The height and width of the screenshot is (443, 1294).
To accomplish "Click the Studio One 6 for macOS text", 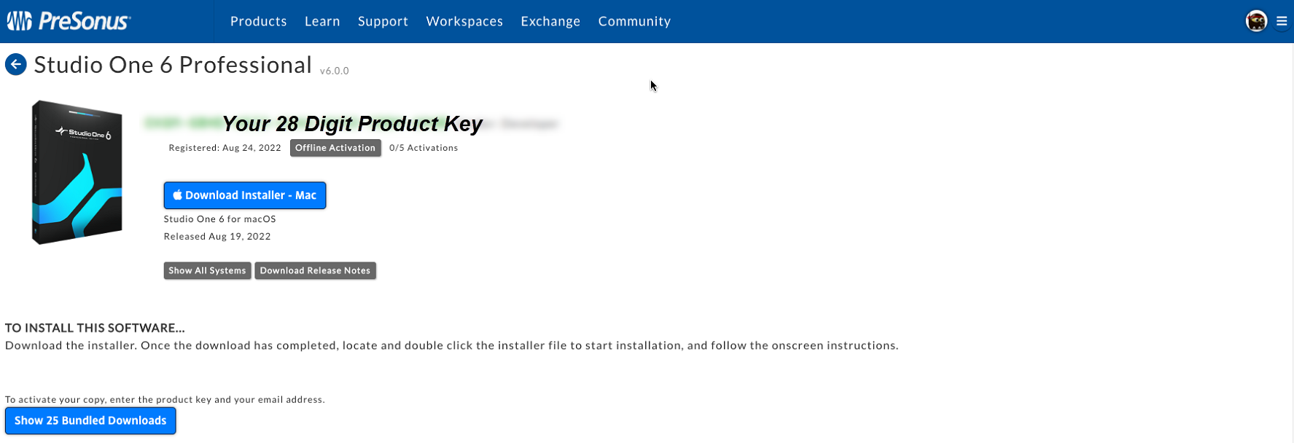I will (220, 219).
